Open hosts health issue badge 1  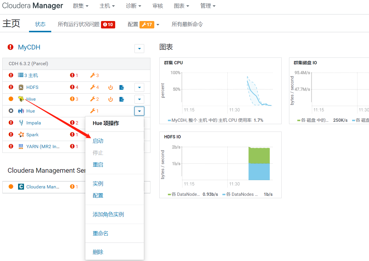tap(74, 75)
